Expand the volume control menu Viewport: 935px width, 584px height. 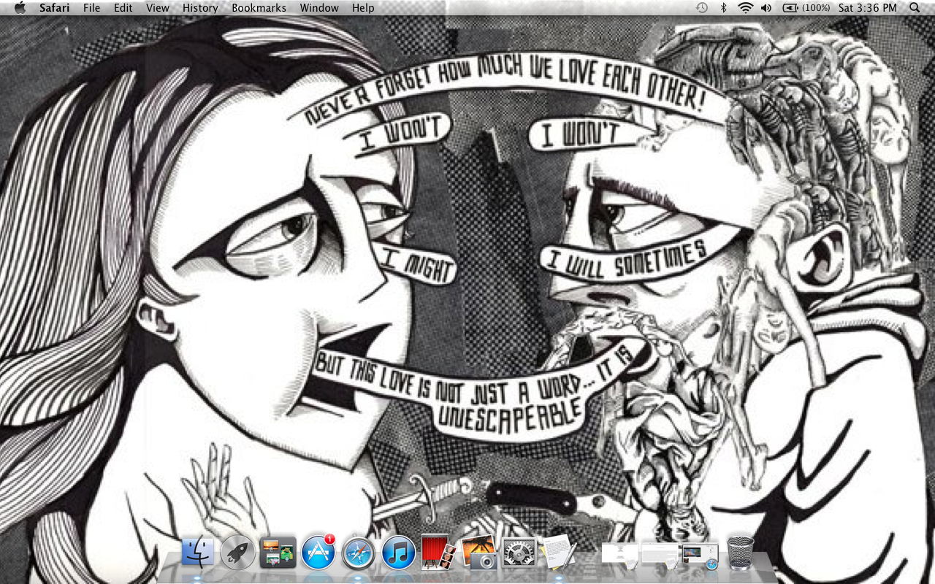pos(766,8)
